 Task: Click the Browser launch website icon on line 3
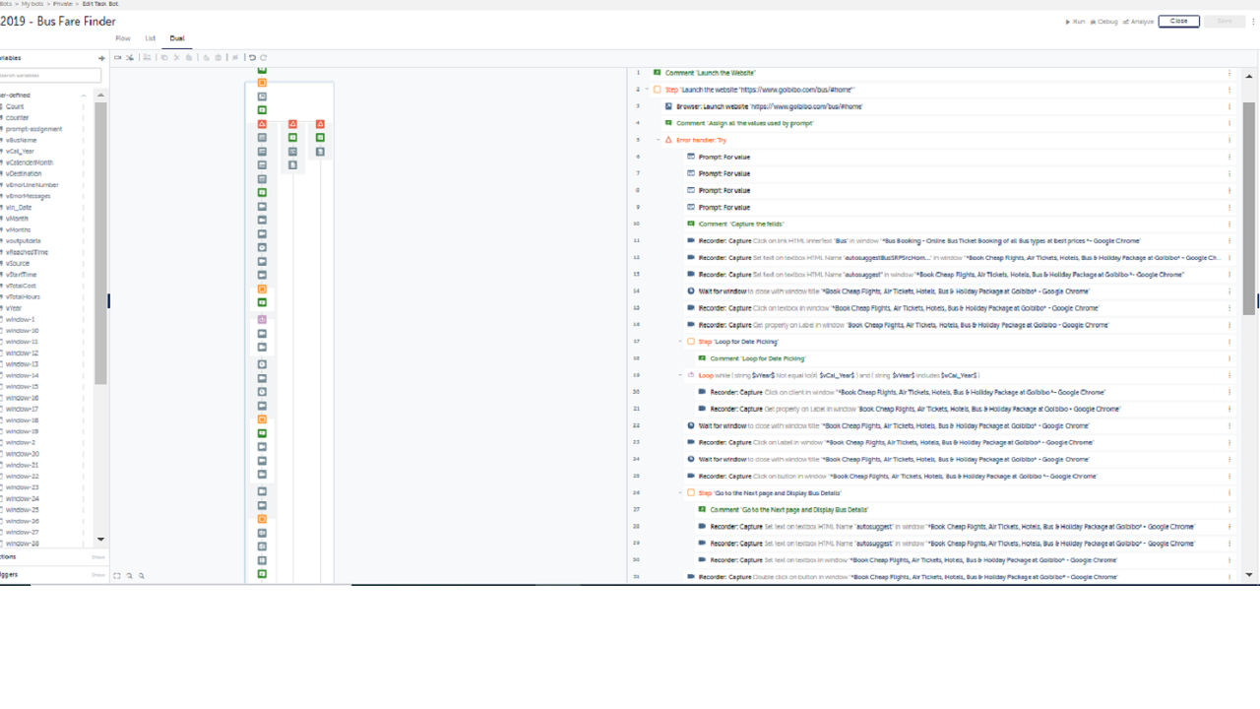click(x=669, y=106)
